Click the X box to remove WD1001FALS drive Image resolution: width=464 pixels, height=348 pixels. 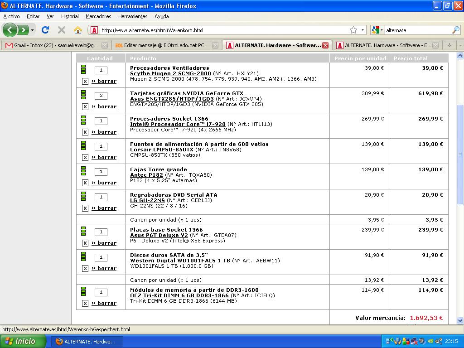tap(85, 268)
